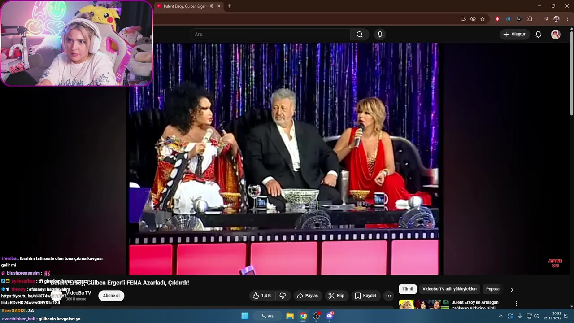
Task: Click chat username iremba
Action: 9,258
